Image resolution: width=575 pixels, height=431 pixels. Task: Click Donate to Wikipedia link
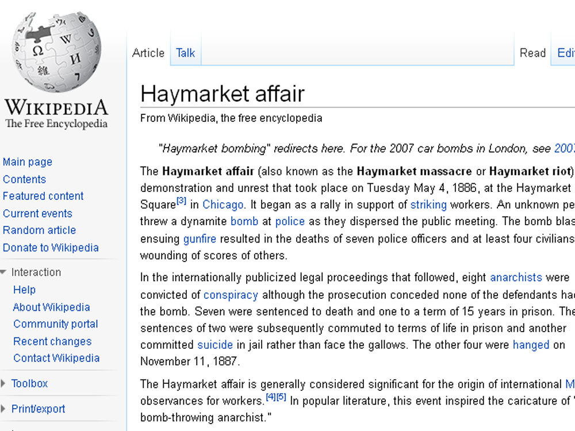[x=51, y=248]
